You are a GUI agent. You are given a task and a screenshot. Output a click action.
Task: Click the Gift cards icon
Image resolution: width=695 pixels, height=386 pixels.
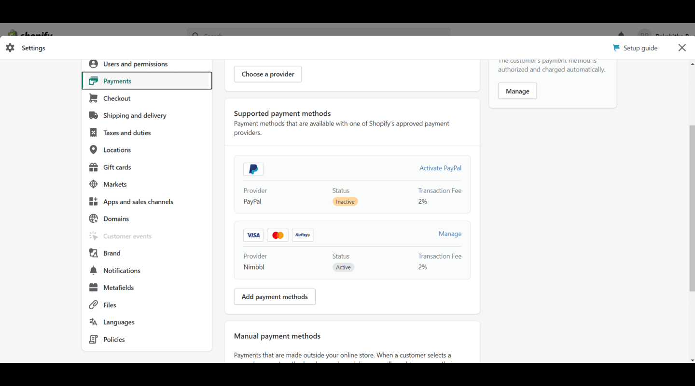pyautogui.click(x=94, y=167)
